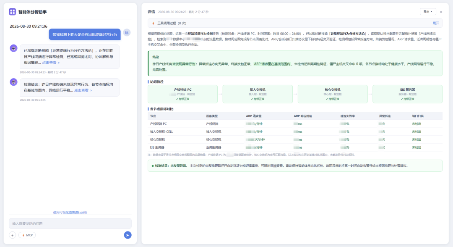Click the 端口扫描 column header
Viewport: 453px width, 247px height.
418,116
